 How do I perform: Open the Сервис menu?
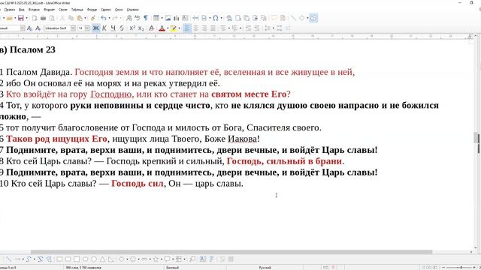[x=105, y=10]
